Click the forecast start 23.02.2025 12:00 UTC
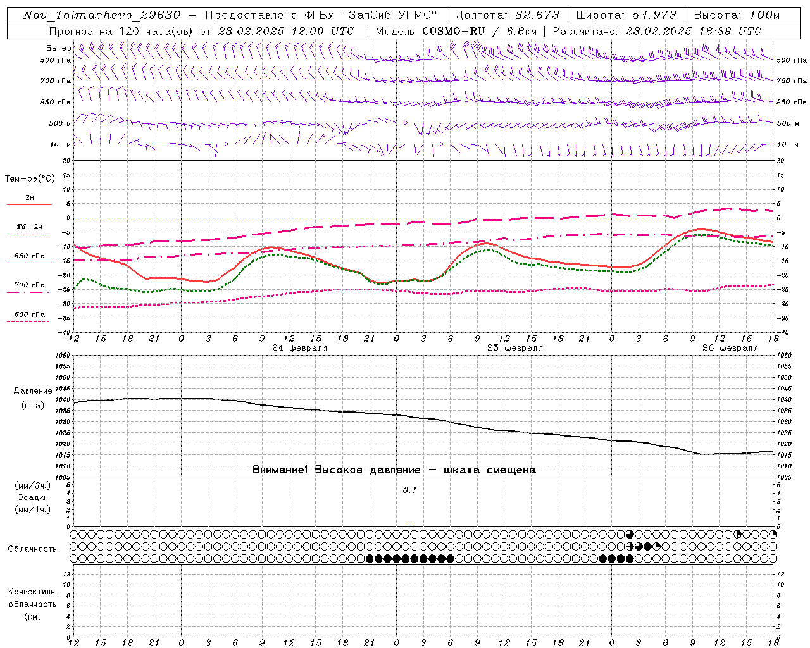The height and width of the screenshot is (648, 810). coord(285,31)
